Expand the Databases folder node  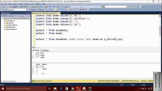click(x=5, y=21)
